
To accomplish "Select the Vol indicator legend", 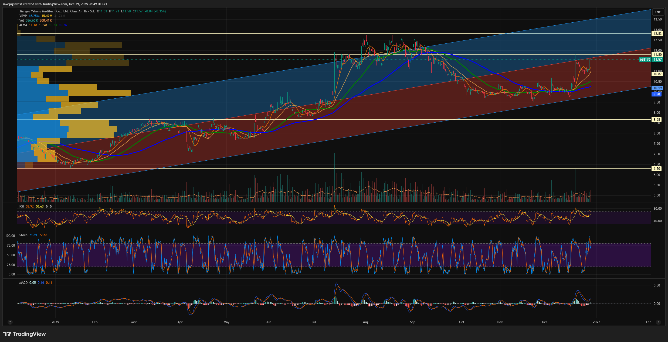I will click(x=22, y=20).
